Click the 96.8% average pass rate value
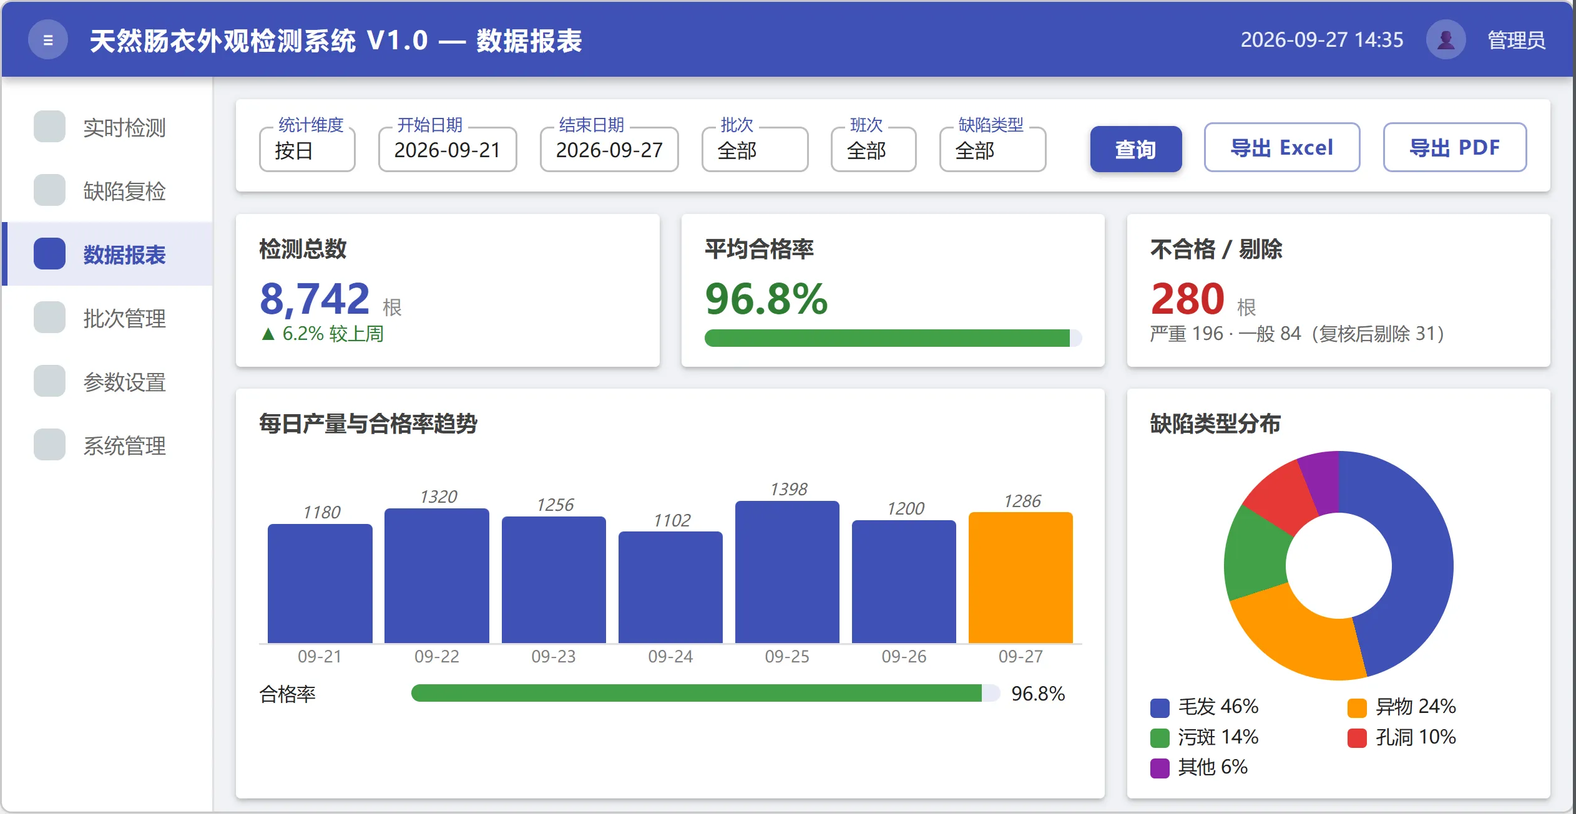1576x814 pixels. 766,298
